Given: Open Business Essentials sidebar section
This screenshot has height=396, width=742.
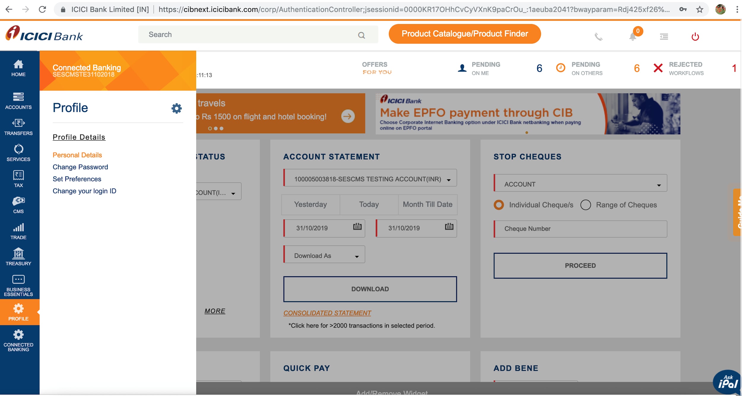Looking at the screenshot, I should [18, 285].
